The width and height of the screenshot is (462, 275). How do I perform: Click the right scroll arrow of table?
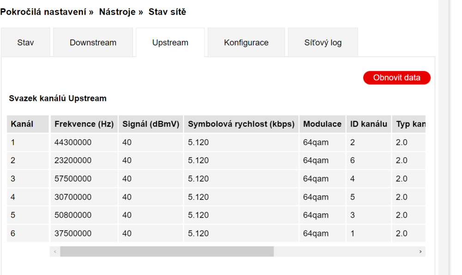(x=420, y=252)
